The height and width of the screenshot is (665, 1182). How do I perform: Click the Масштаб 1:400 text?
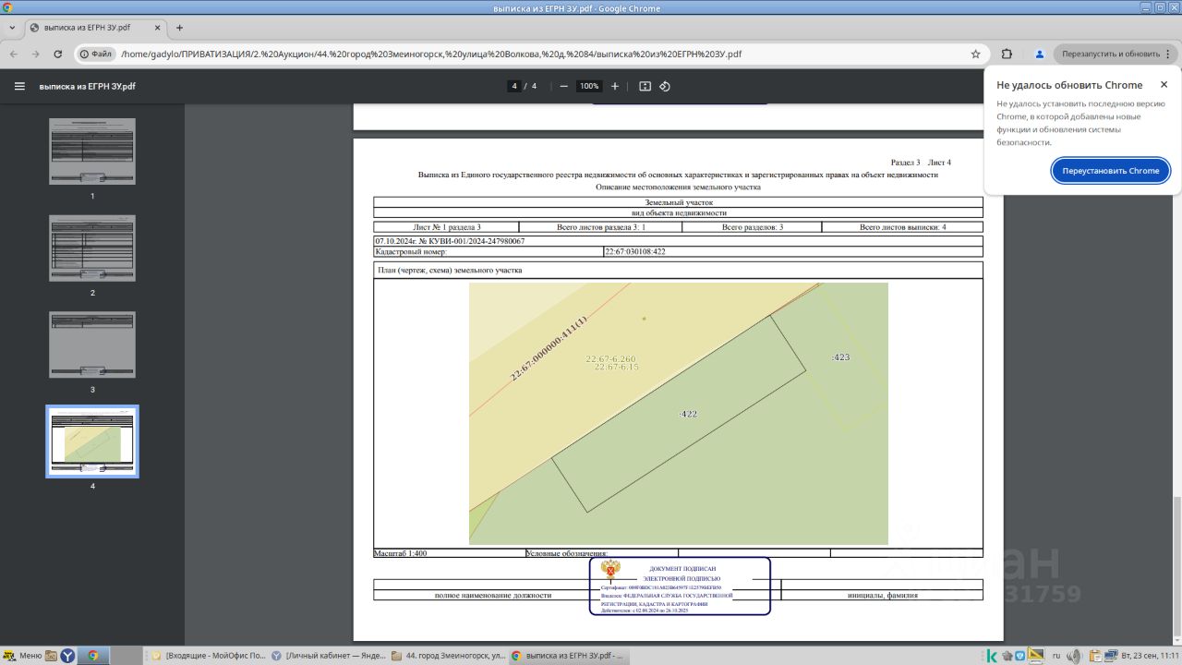[401, 553]
